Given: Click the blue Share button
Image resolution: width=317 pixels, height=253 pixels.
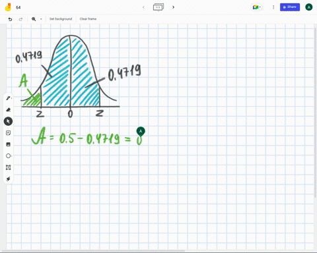Looking at the screenshot, I should coord(290,7).
